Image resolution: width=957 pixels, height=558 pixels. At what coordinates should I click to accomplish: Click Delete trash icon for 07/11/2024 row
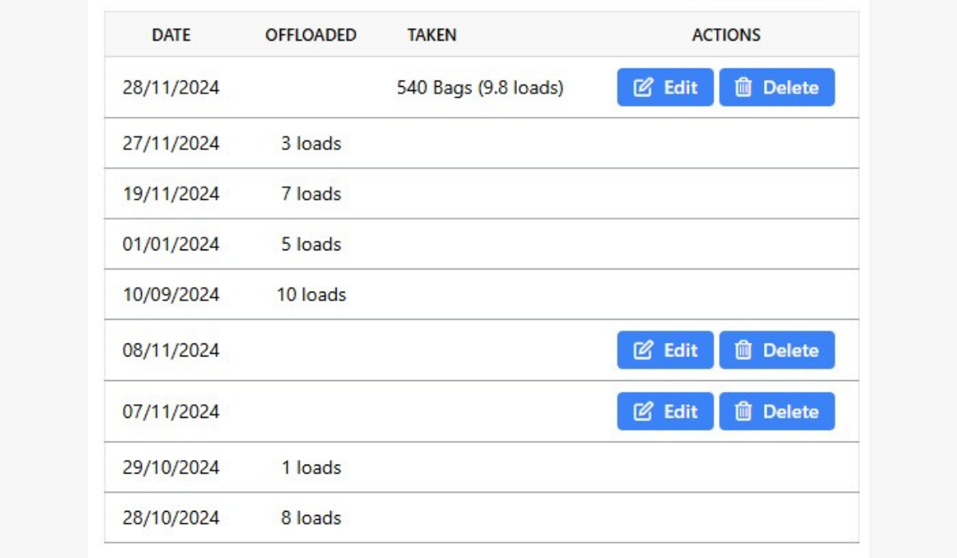[x=743, y=411]
